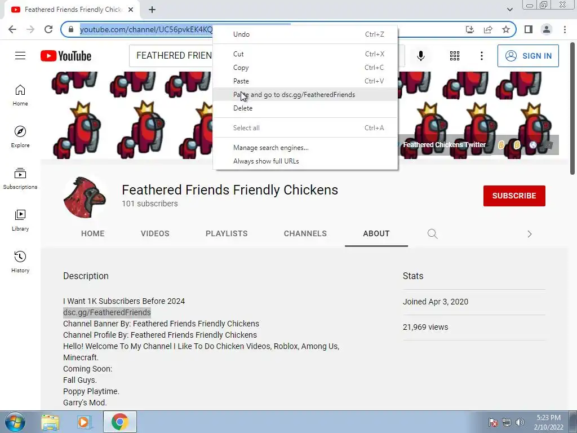Select Undo in the context menu

[x=305, y=34]
